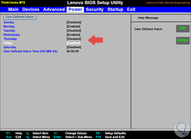Switch to the Exit tab
The width and height of the screenshot is (191, 139).
[x=131, y=9]
